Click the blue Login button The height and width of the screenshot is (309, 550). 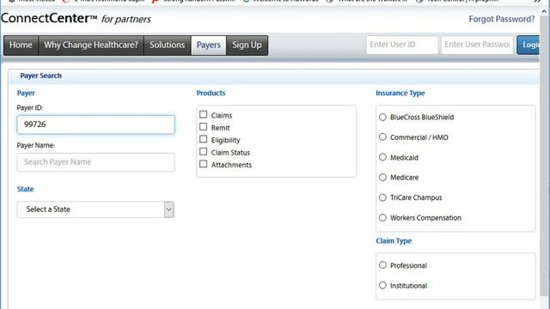pyautogui.click(x=529, y=45)
